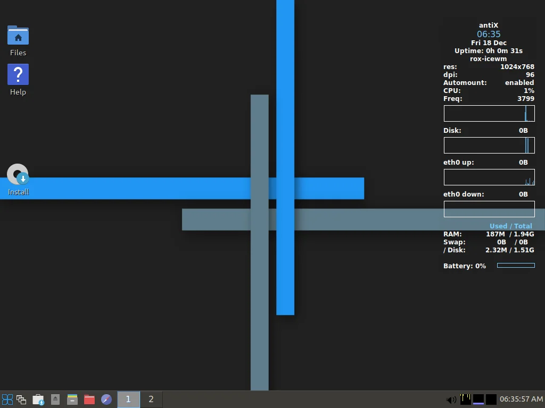Switch to workspace 2

click(x=151, y=399)
